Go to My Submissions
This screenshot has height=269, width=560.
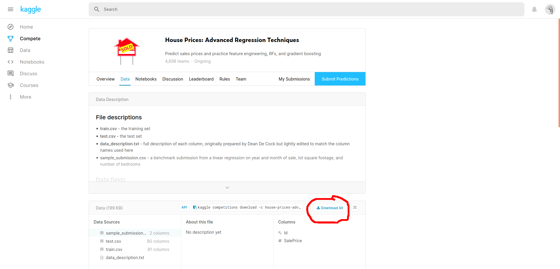point(294,79)
